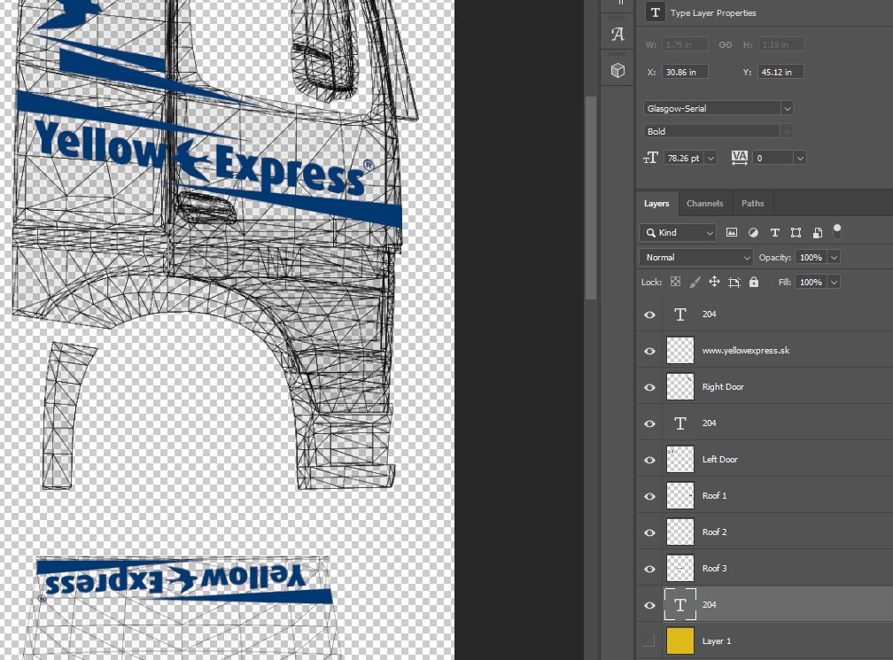Show the hidden Layer 1
The height and width of the screenshot is (660, 893).
click(649, 641)
